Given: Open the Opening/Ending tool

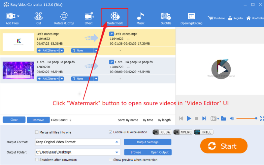Looking at the screenshot, I should 191,18.
